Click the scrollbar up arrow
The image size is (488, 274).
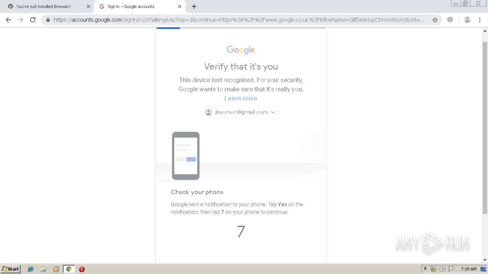tap(485, 30)
